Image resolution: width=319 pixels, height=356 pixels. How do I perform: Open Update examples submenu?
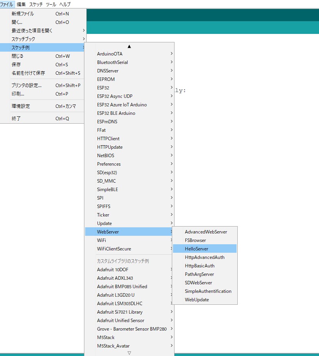129,223
